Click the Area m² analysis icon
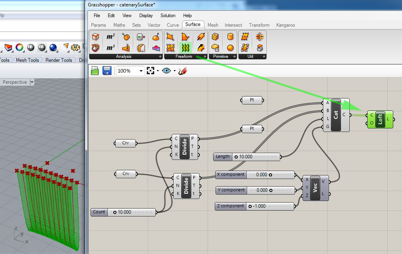Viewport: 402px width, 254px height. [x=111, y=37]
